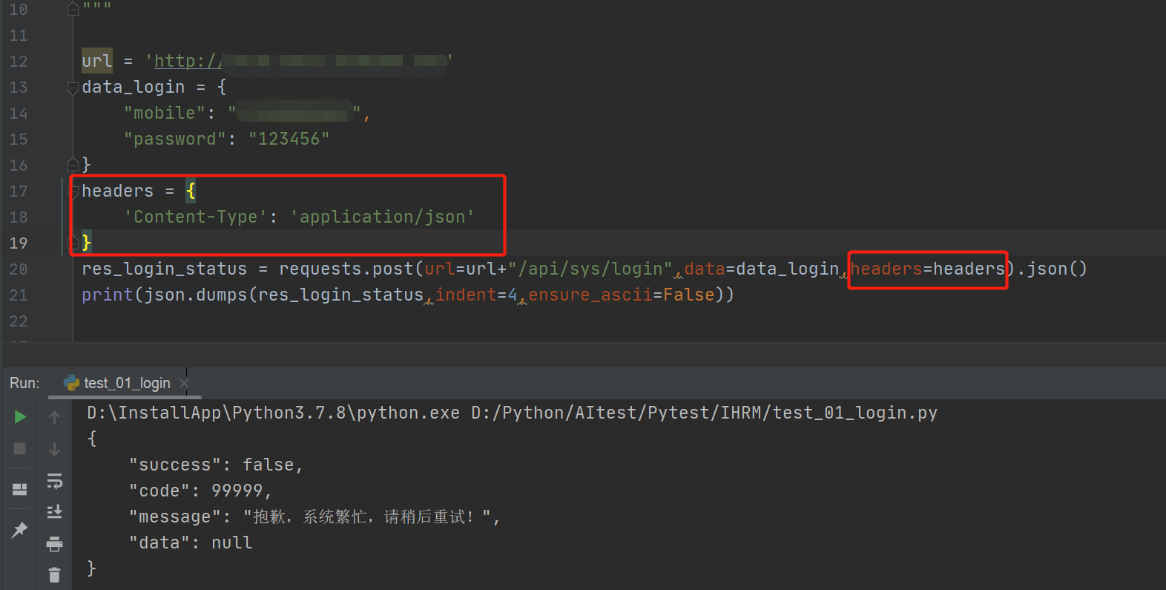This screenshot has width=1166, height=590.
Task: Click the "message" line in the output
Action: click(x=314, y=517)
